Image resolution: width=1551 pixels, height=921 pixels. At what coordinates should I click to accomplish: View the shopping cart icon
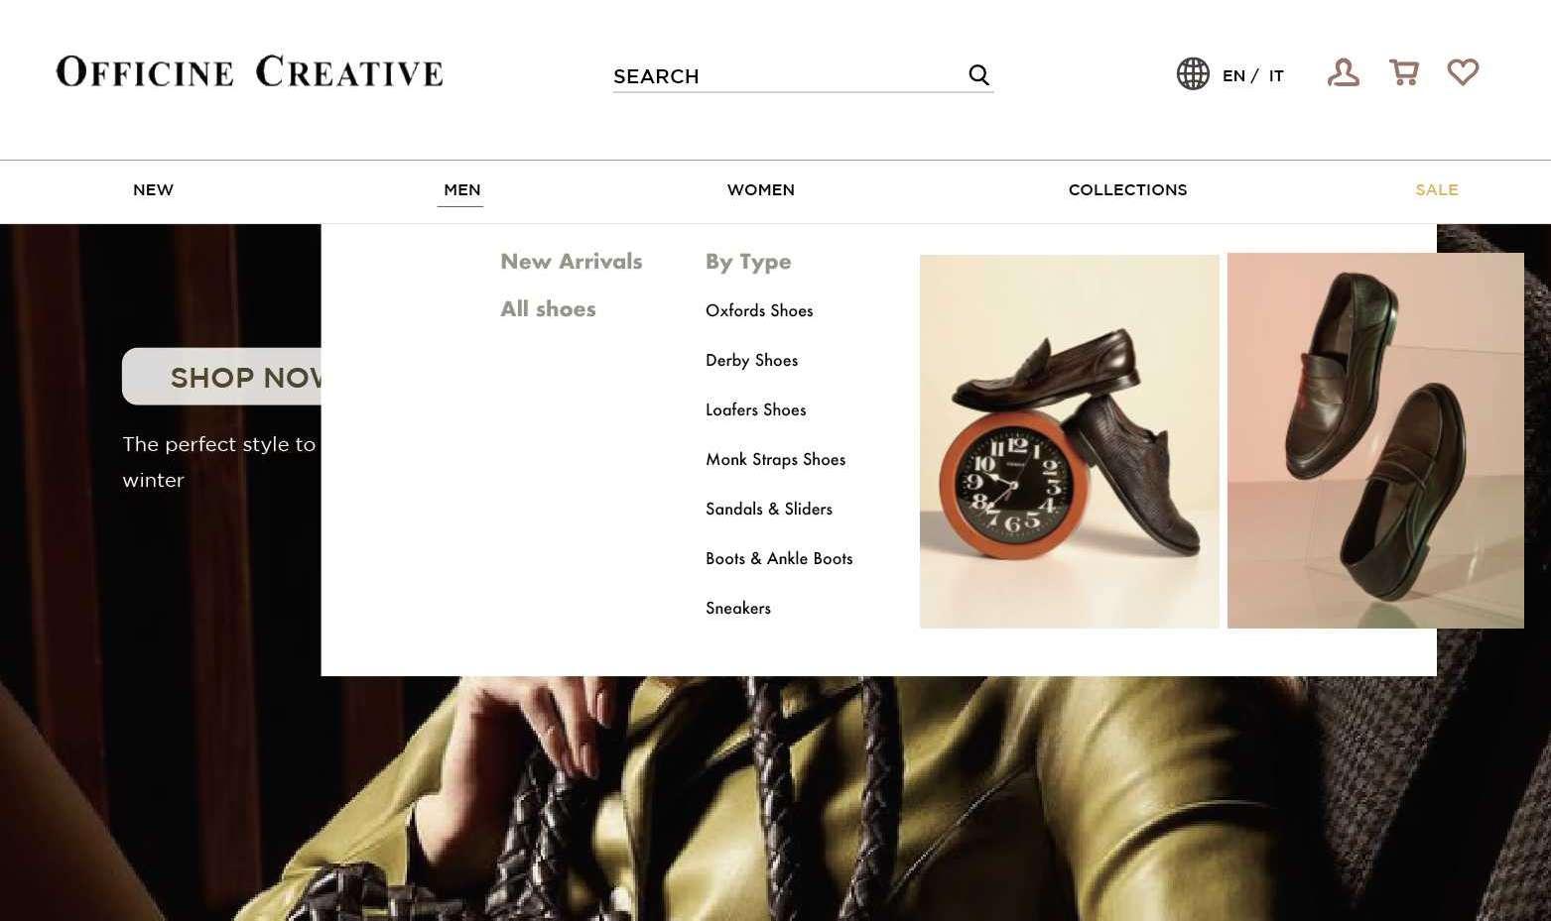coord(1403,72)
